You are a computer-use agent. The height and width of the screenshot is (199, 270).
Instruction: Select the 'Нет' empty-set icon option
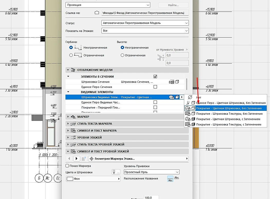[190, 97]
